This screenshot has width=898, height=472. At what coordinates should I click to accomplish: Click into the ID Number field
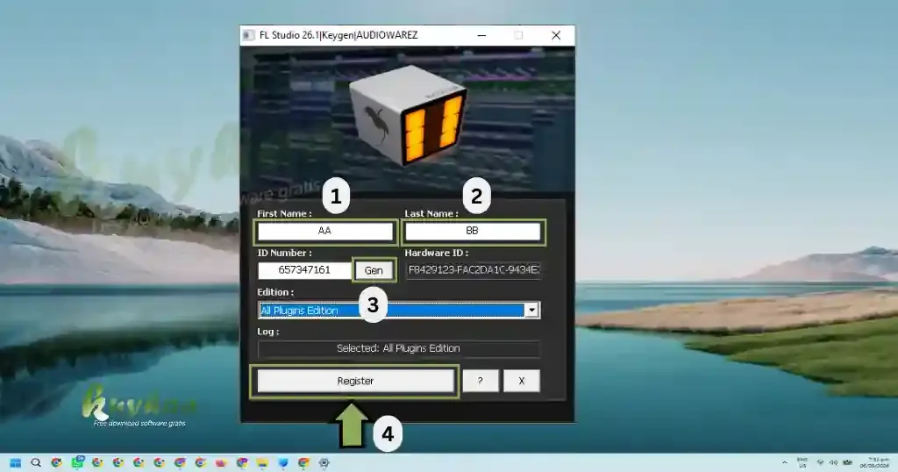click(x=304, y=270)
